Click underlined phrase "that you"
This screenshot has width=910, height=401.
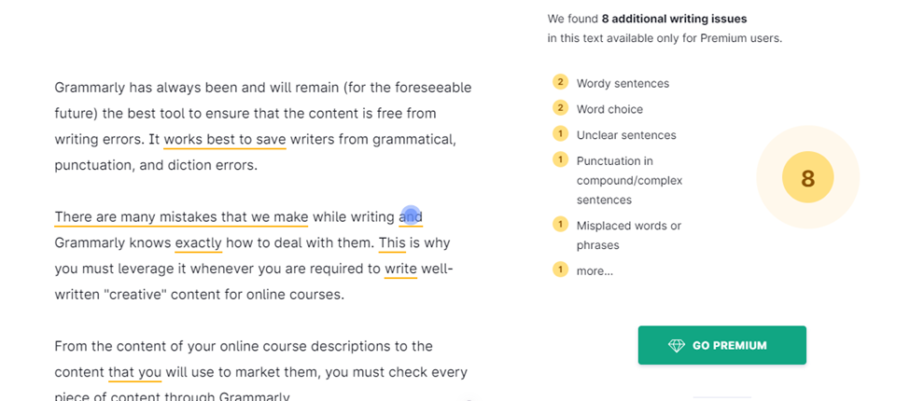pyautogui.click(x=134, y=372)
